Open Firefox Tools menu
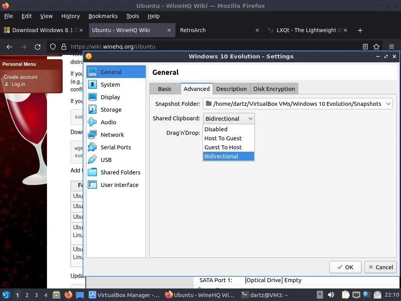Viewport: 401px width, 301px height. (x=132, y=16)
